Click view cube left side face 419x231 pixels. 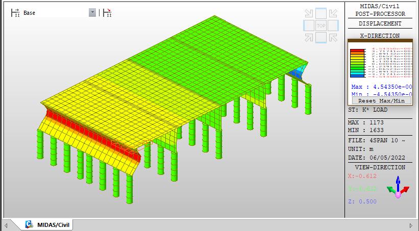click(x=309, y=25)
